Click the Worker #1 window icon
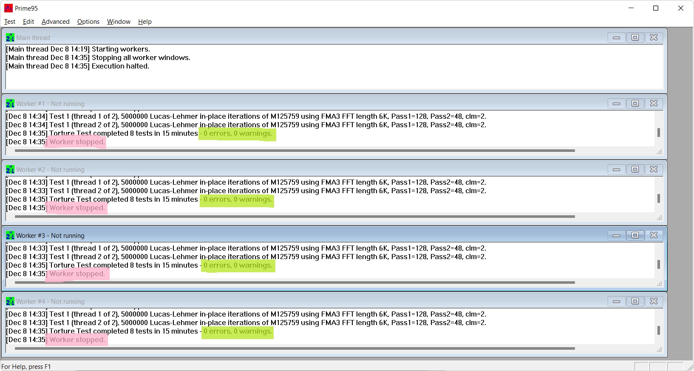This screenshot has height=371, width=694. [10, 103]
